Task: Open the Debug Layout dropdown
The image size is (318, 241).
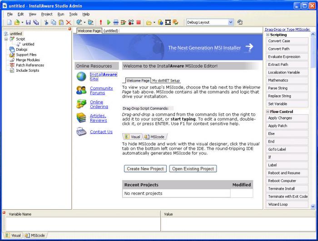Action: pos(230,22)
